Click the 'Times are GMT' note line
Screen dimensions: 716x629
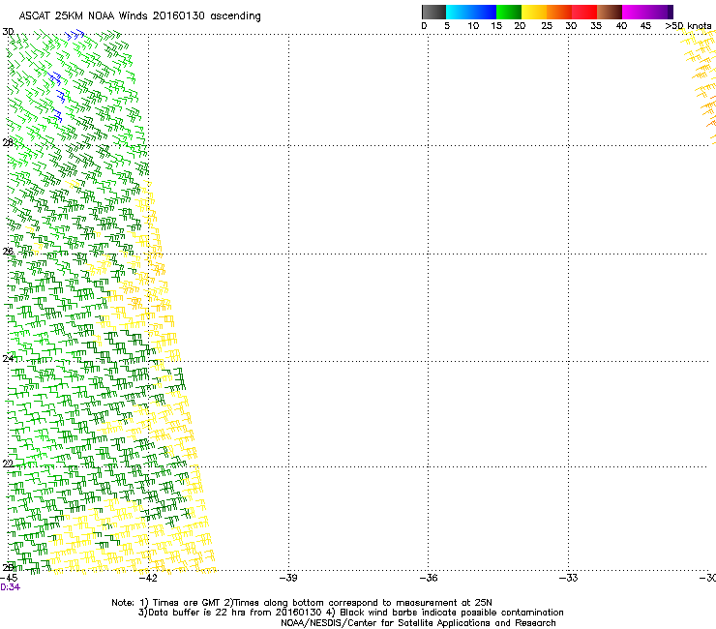pyautogui.click(x=302, y=603)
